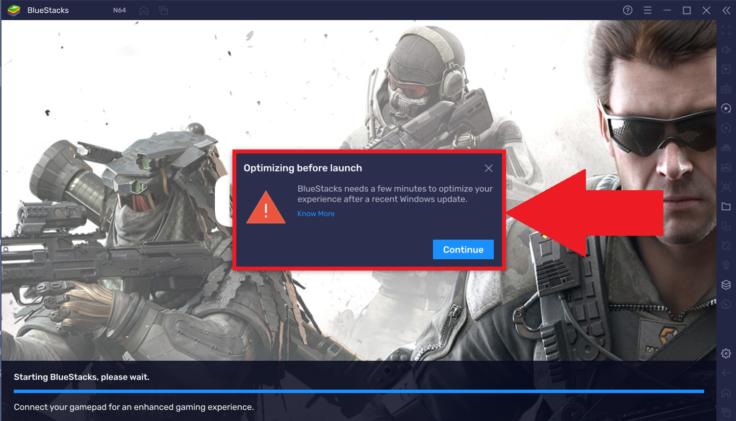Click the sync operations circular icon

(726, 128)
